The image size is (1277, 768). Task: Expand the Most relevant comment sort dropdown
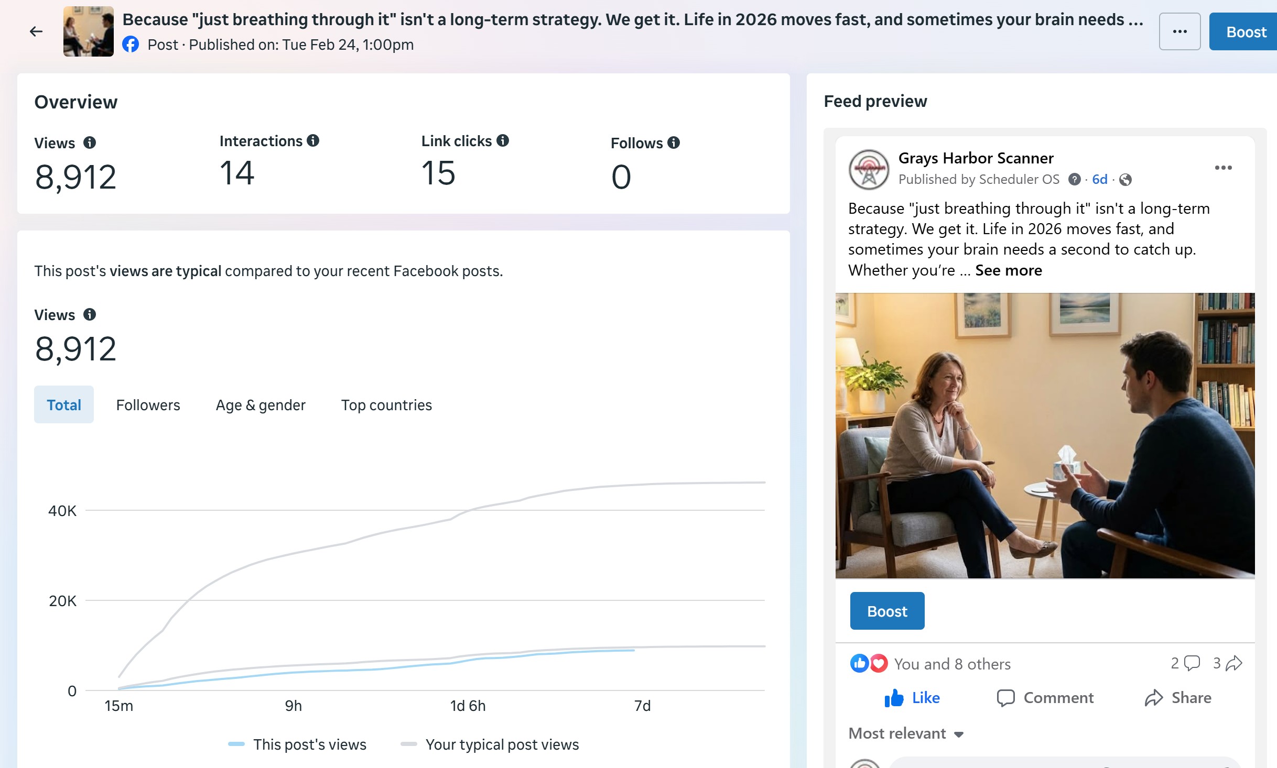pos(906,733)
